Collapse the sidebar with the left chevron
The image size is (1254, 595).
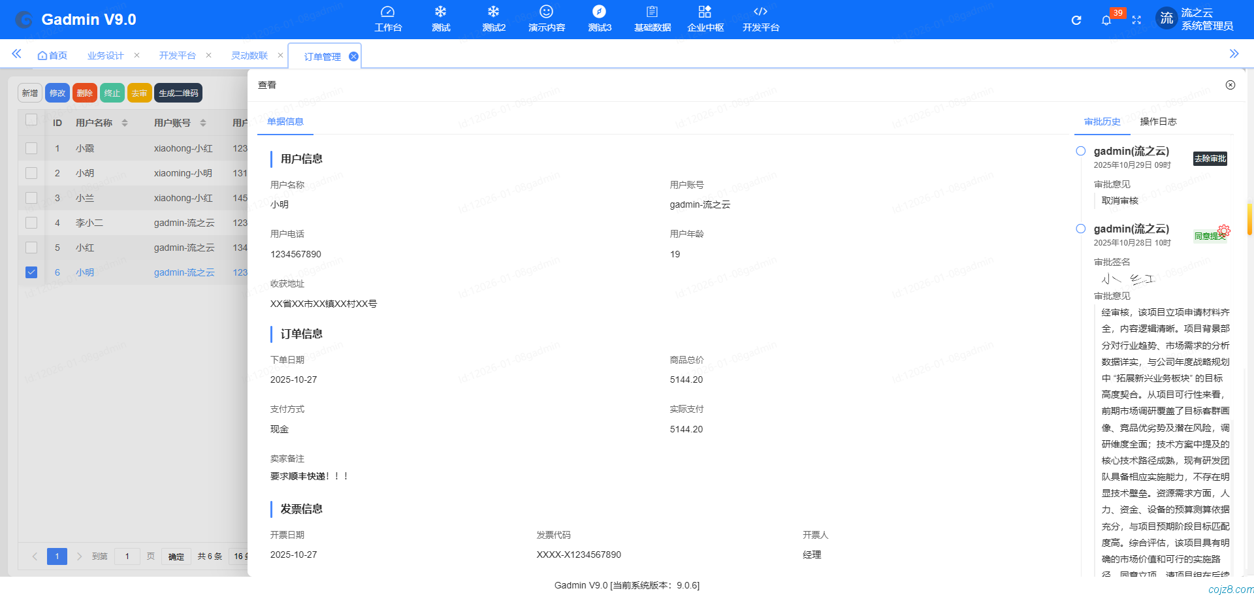tap(16, 54)
